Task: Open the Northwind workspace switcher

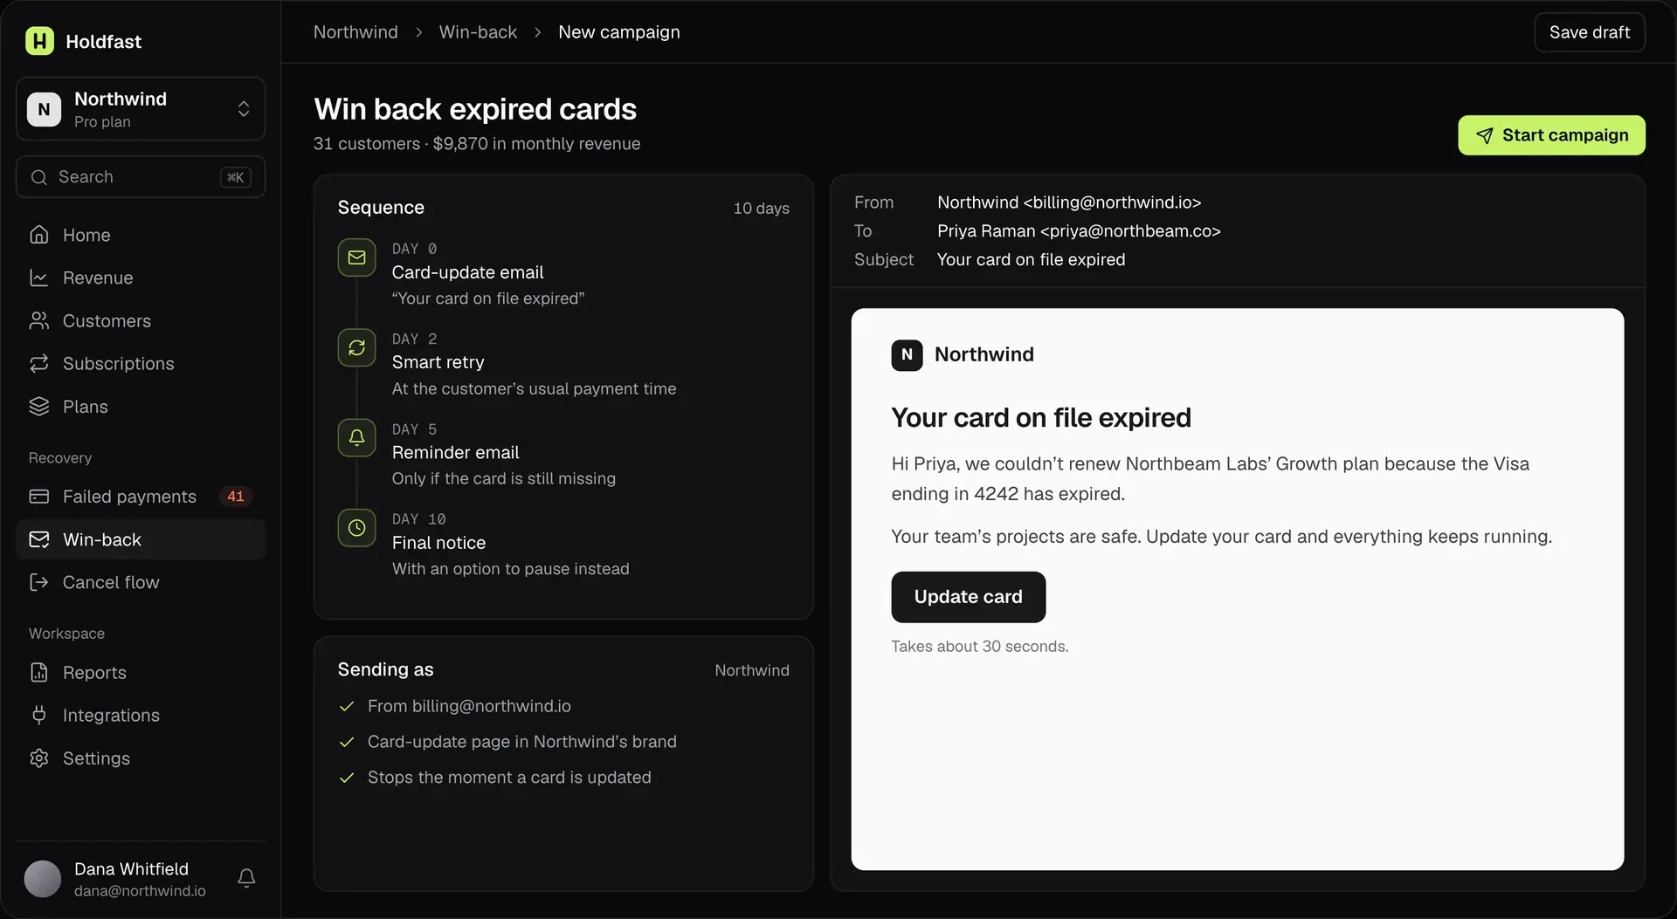Action: tap(141, 109)
